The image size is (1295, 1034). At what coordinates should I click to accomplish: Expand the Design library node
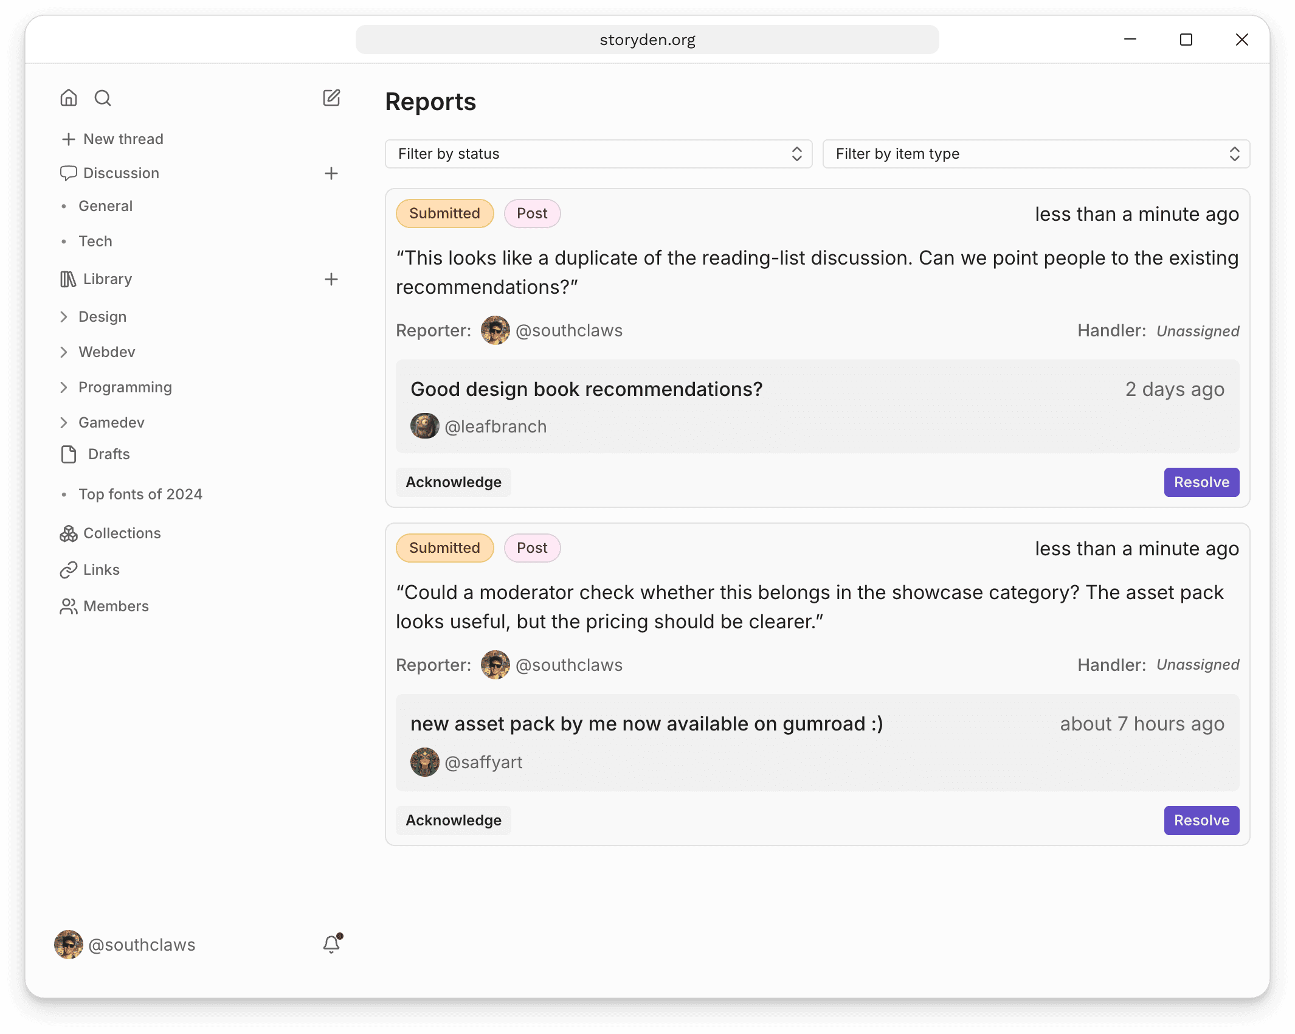point(64,317)
